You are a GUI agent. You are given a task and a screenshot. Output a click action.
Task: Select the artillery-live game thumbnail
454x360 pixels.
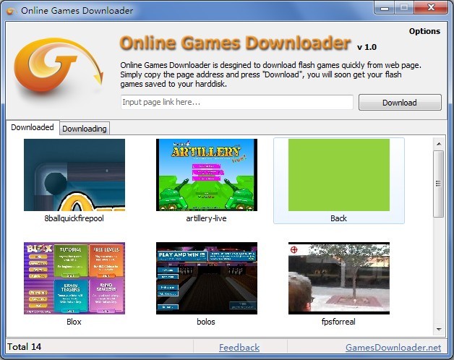(x=207, y=175)
